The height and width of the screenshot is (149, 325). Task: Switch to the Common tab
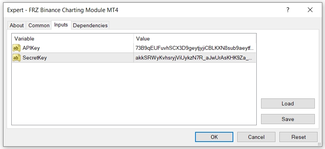[39, 25]
